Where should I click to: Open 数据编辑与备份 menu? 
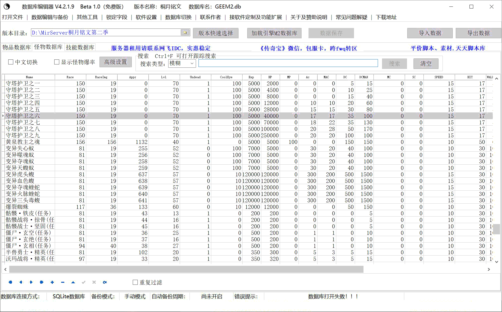coord(50,17)
